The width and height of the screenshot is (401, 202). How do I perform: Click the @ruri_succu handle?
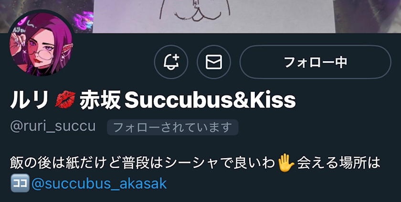point(53,127)
